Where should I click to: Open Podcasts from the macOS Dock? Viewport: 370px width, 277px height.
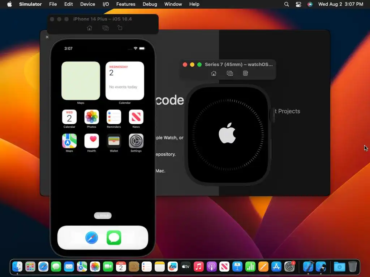tap(211, 267)
